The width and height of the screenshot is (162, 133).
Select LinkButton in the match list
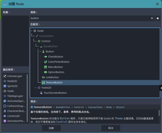tap(52, 77)
